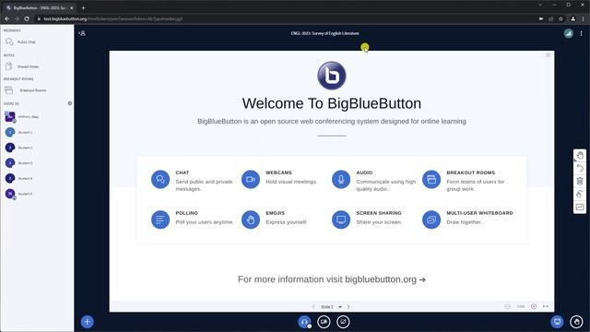Reset zoom using the 100% value
This screenshot has width=590, height=332.
click(x=520, y=306)
